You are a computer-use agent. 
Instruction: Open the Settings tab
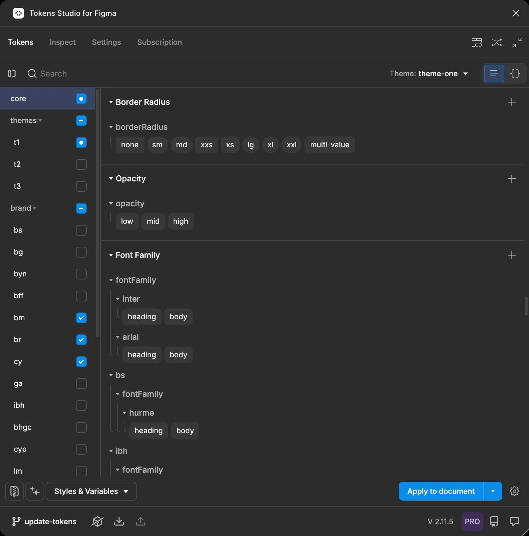click(x=106, y=42)
